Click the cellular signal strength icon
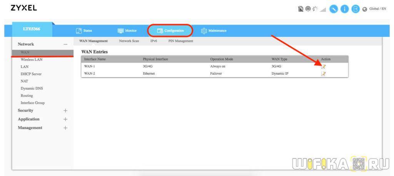This screenshot has height=176, width=394. (323, 10)
